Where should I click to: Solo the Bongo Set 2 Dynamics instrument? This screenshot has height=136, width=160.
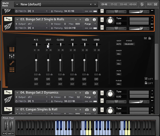pyautogui.click(x=102, y=93)
